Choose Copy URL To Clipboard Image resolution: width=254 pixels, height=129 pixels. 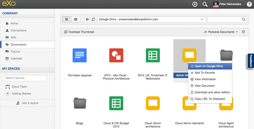[210, 99]
